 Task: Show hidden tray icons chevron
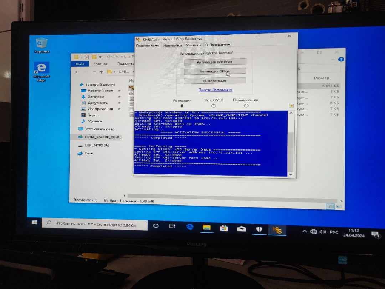point(304,231)
